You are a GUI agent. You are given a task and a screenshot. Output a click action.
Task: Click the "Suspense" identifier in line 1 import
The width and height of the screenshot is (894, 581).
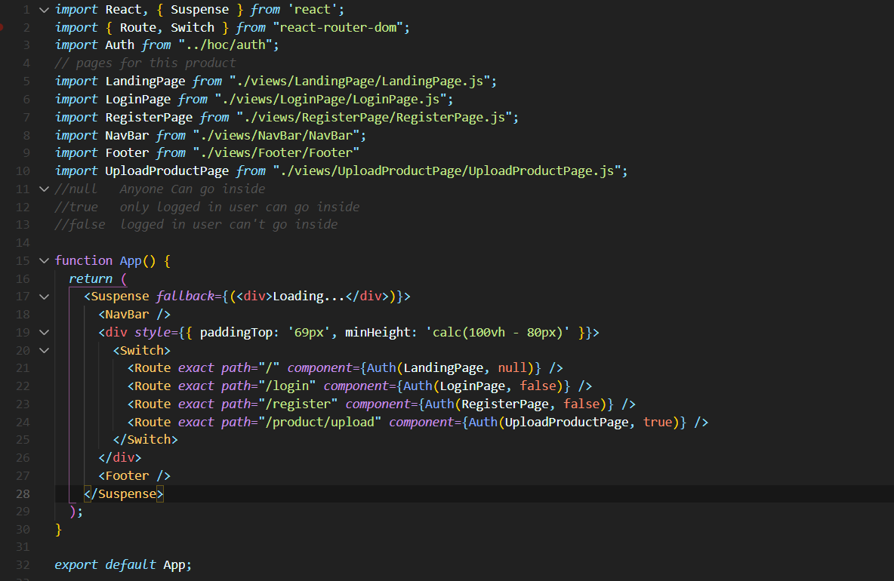coord(199,10)
